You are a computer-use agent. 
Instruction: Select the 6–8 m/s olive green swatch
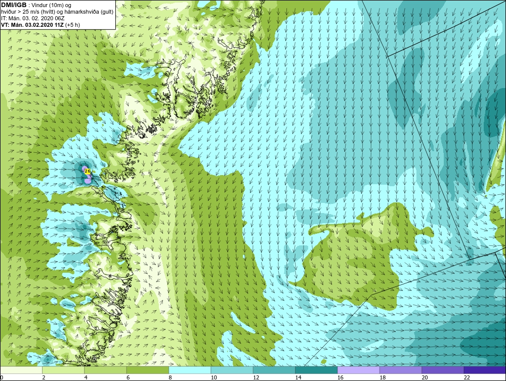(148, 370)
